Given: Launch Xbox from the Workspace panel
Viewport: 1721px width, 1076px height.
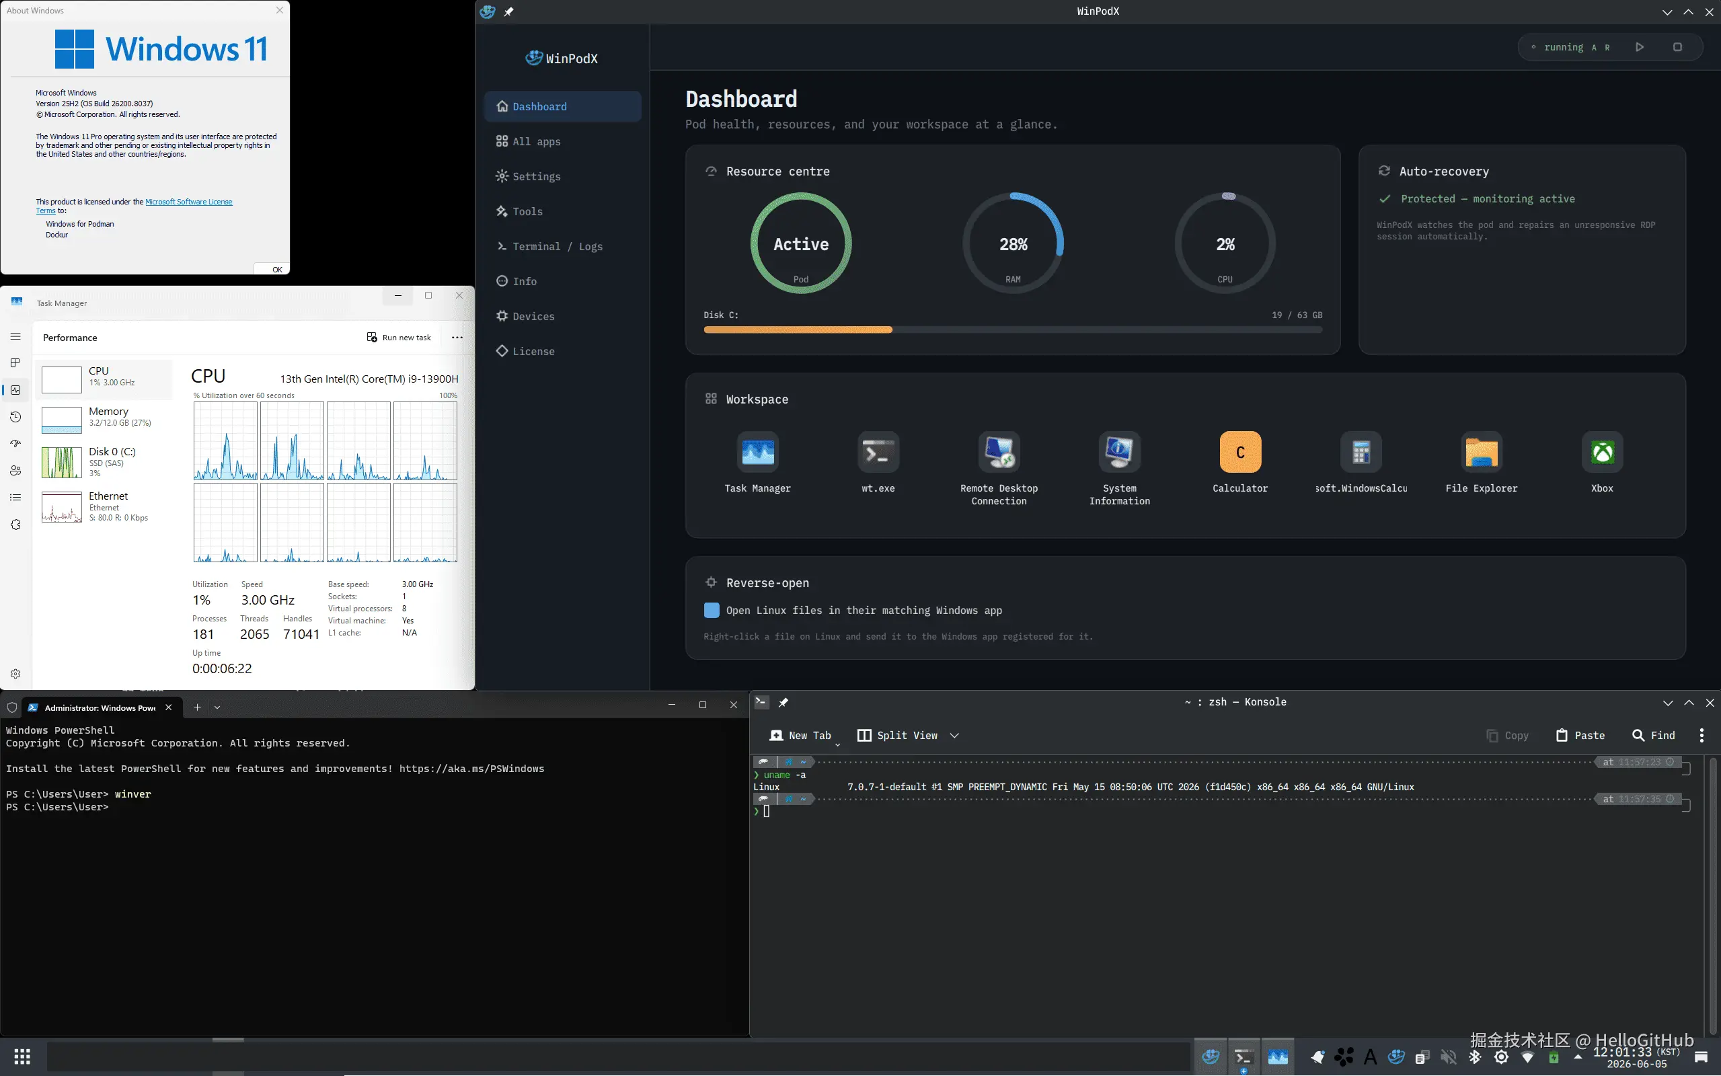Looking at the screenshot, I should point(1602,462).
